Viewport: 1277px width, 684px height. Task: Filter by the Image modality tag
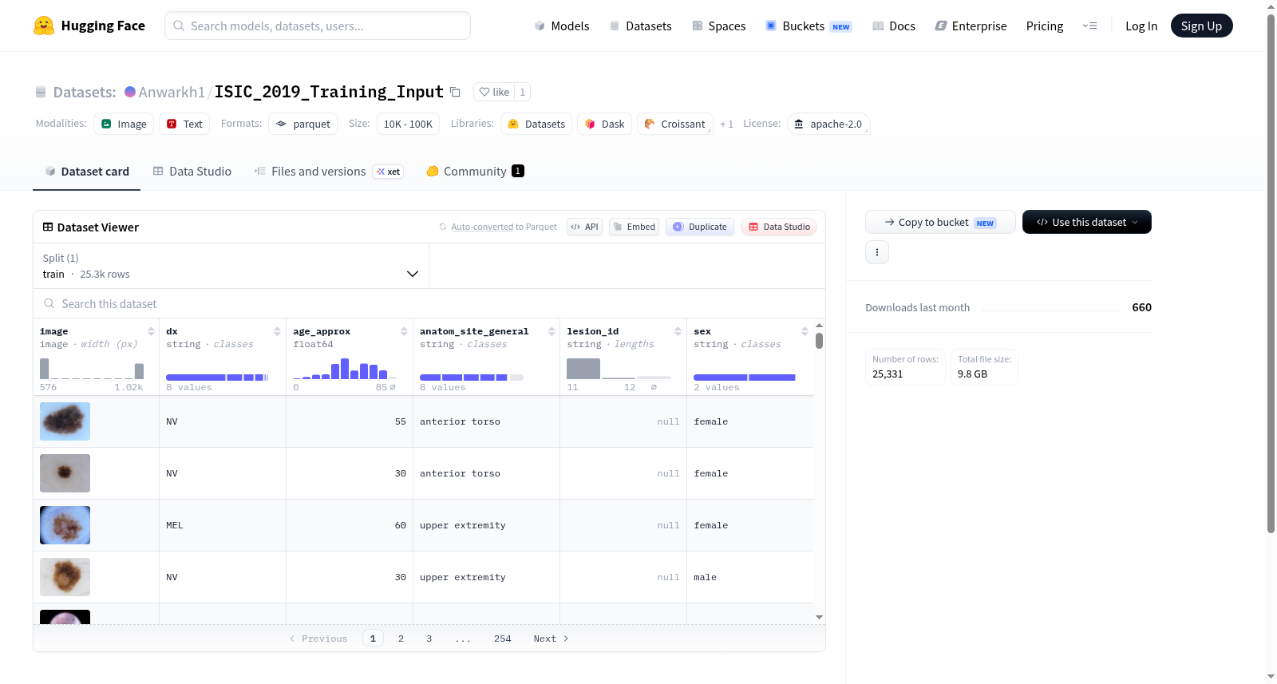[x=124, y=124]
